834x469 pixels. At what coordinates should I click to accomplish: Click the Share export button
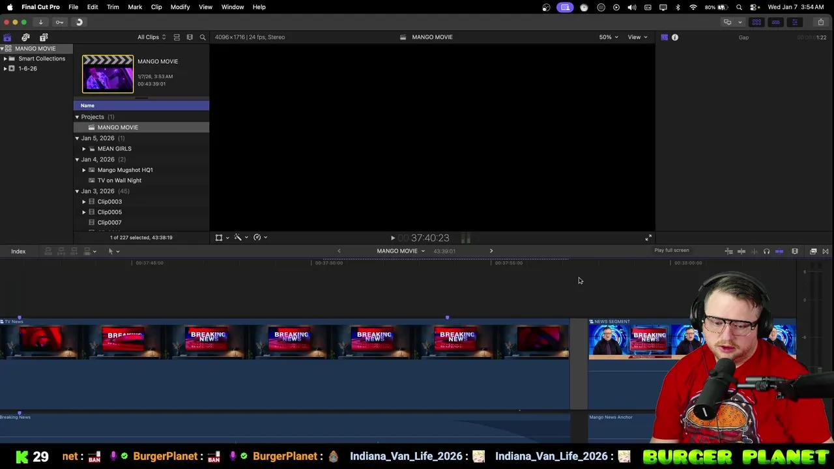pyautogui.click(x=820, y=22)
